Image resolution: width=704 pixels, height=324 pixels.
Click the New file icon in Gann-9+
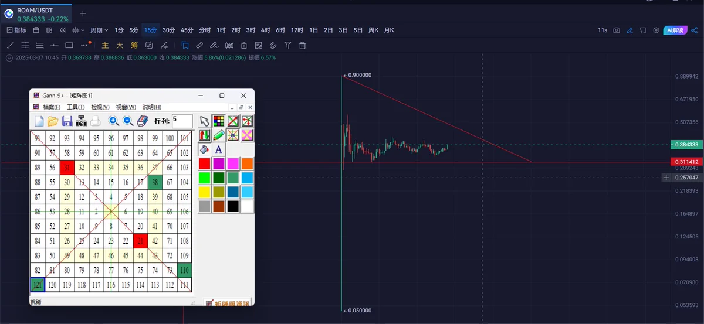click(x=39, y=121)
